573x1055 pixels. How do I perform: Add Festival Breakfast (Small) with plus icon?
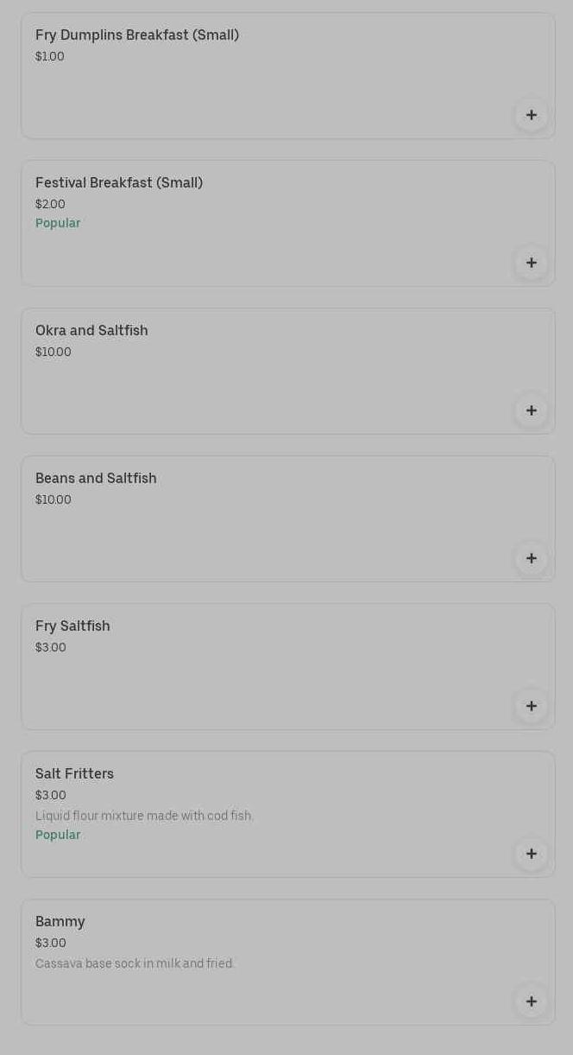(531, 263)
